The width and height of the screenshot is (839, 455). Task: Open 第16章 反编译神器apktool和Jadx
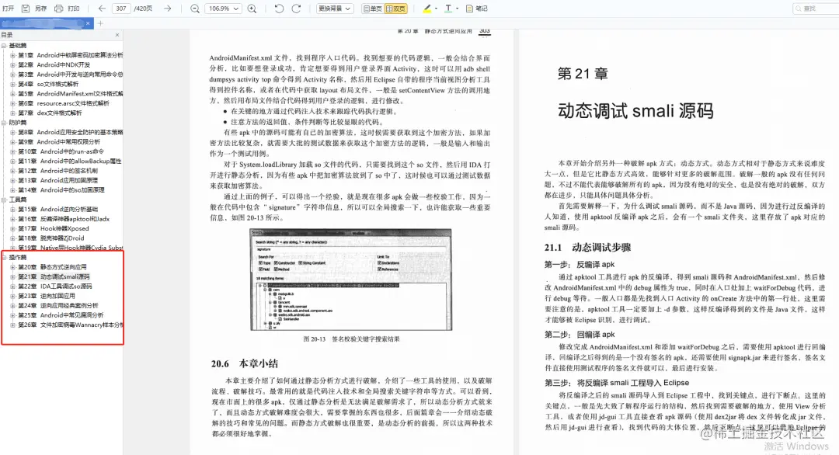click(64, 219)
